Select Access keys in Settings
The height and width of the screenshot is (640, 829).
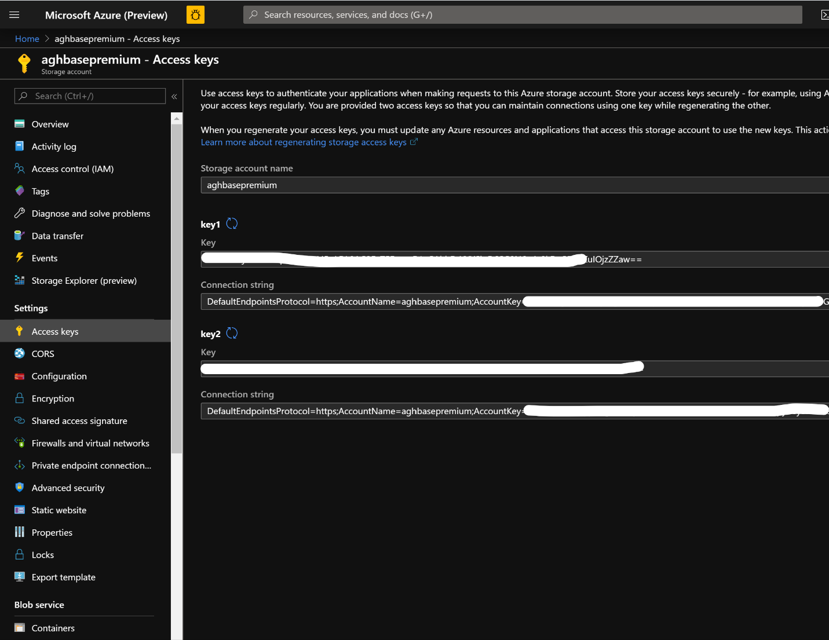85,331
